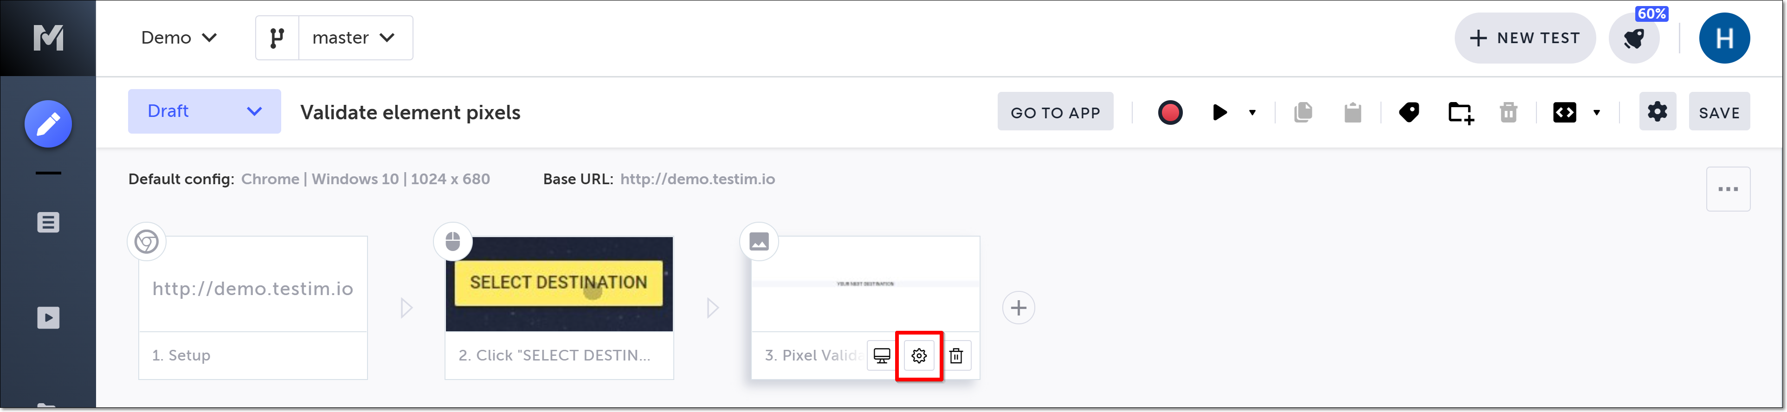Expand the Demo project selector
The width and height of the screenshot is (1787, 412).
[179, 38]
